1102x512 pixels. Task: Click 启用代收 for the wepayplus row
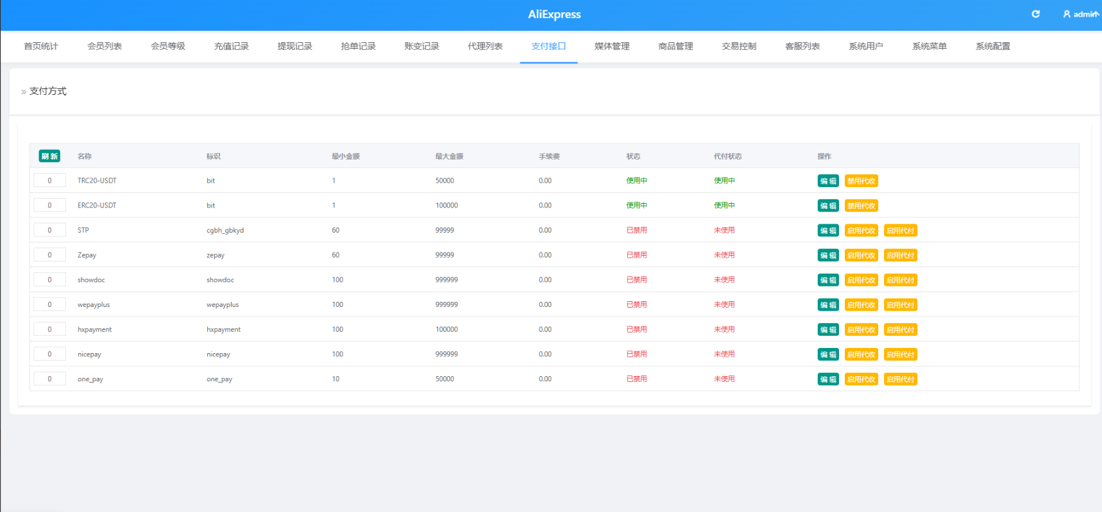point(861,305)
